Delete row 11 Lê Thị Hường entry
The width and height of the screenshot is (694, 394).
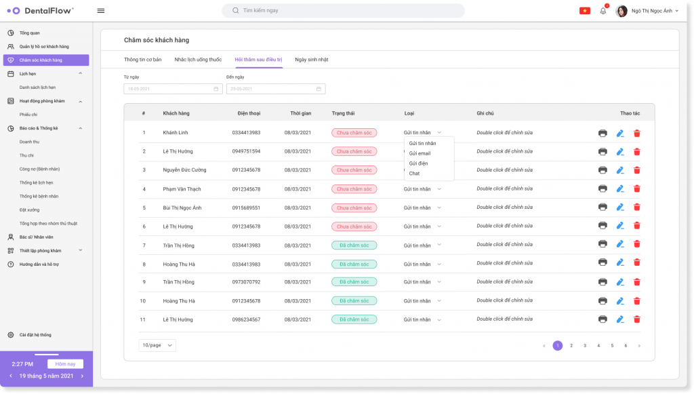(637, 319)
